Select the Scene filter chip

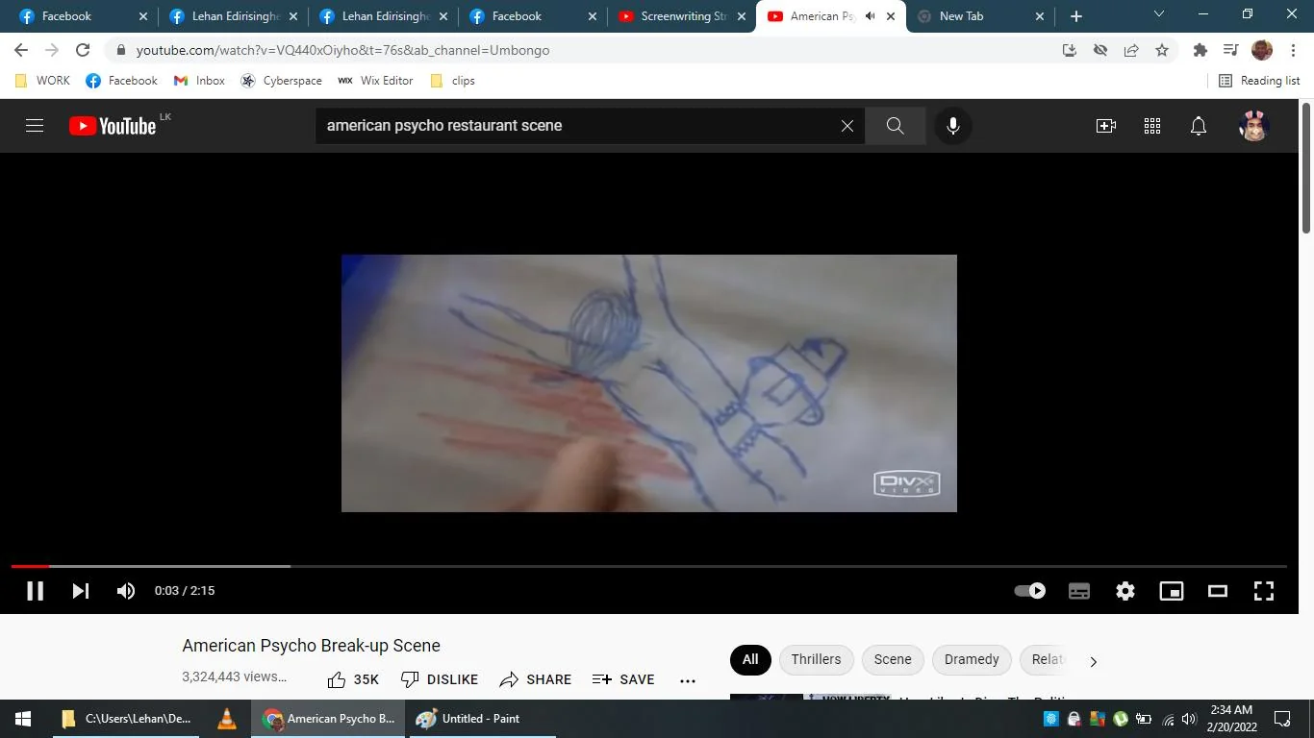893,659
